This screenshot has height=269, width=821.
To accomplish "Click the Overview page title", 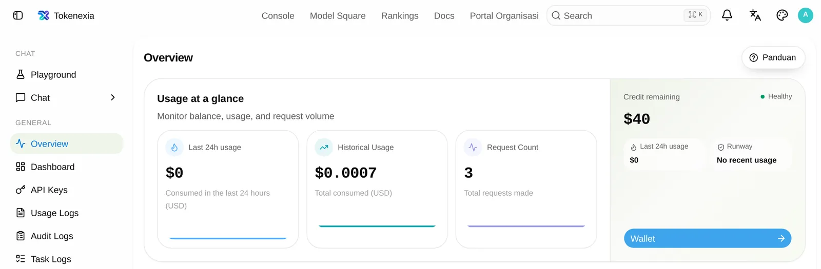I will [168, 58].
